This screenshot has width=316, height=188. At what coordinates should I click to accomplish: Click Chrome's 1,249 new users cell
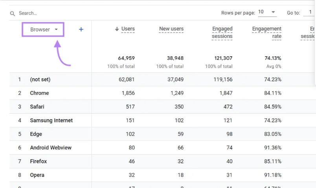tap(177, 93)
